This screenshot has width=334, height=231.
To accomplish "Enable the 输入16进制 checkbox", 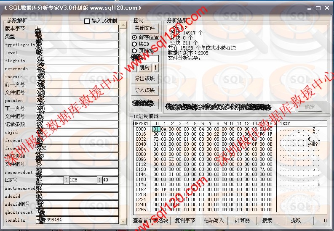I will [87, 21].
